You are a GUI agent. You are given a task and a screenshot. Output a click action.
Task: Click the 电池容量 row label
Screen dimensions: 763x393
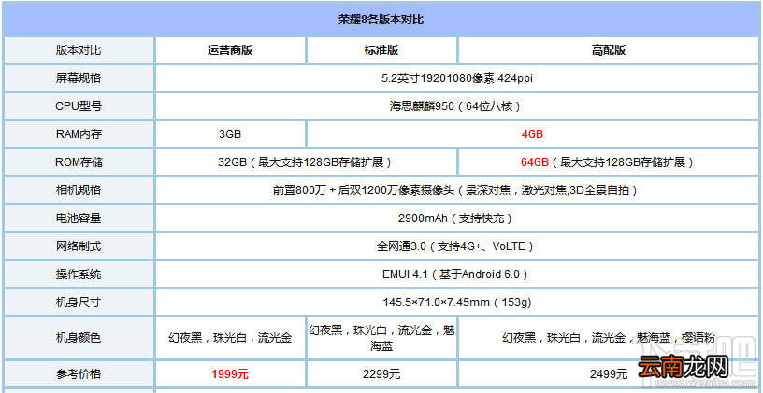pyautogui.click(x=79, y=218)
